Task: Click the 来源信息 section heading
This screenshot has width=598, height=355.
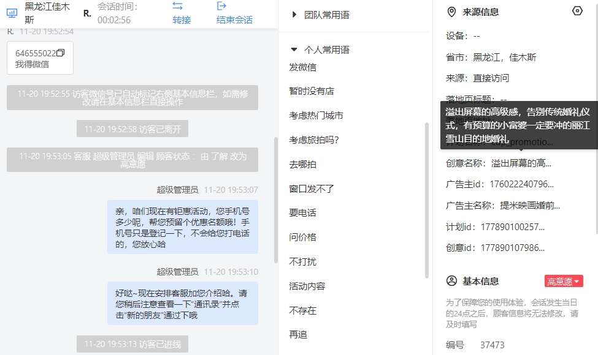Action: (480, 12)
